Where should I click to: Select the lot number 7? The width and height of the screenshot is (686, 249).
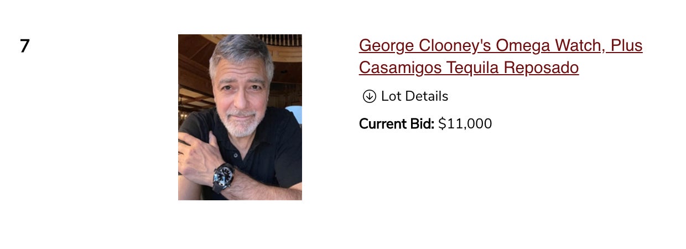click(24, 46)
